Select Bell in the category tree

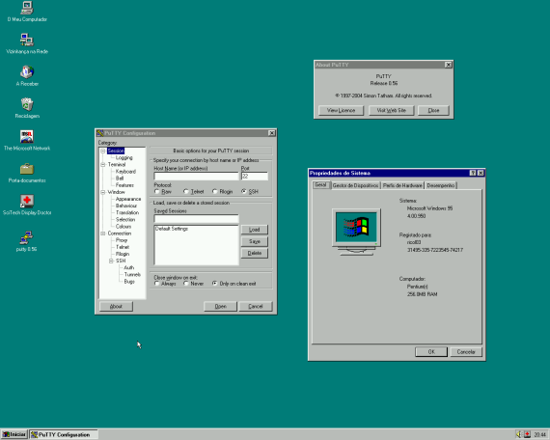tap(120, 179)
